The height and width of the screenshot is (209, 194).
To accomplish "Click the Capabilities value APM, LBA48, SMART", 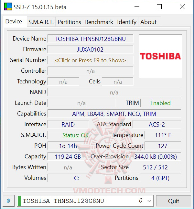I will pos(114,114).
